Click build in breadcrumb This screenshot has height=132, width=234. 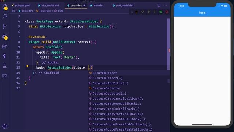(61, 11)
